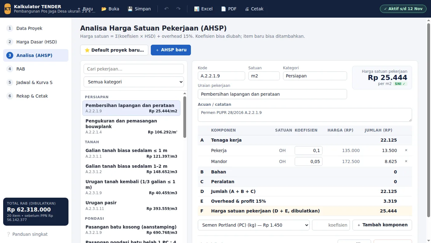The width and height of the screenshot is (431, 243).
Task: Edit the Pekerja koefisien value
Action: (309, 150)
